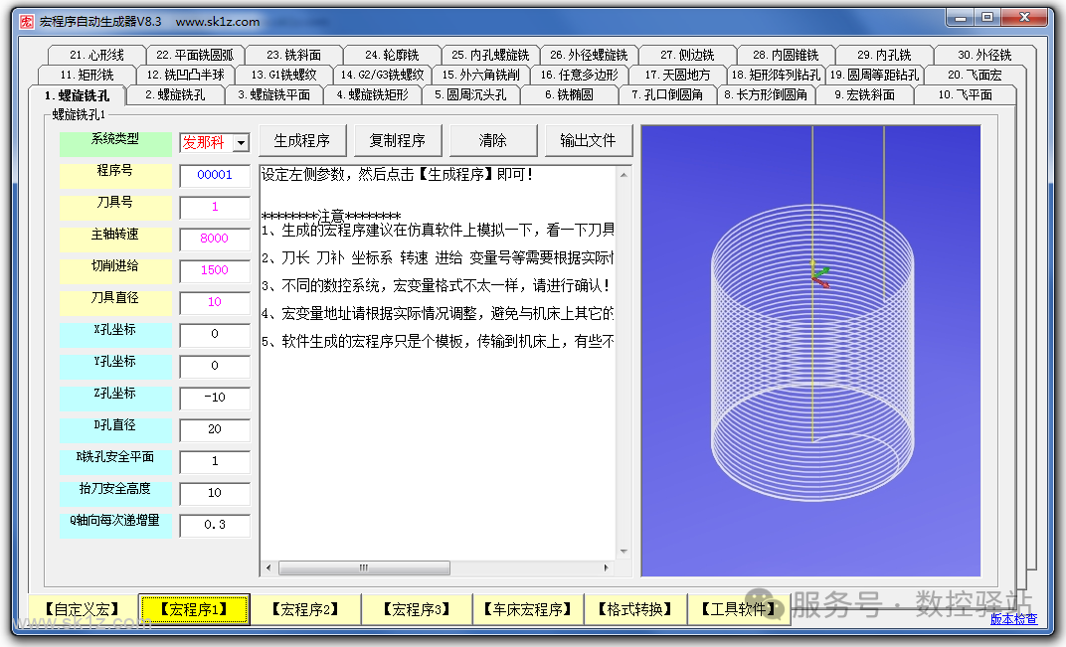Screen dimensions: 1066x647
Task: Select tab 13. G1铣螺纹
Action: [284, 75]
